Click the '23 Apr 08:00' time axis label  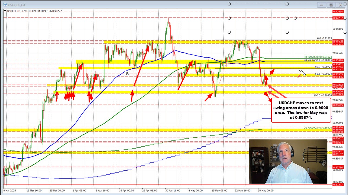149,190
